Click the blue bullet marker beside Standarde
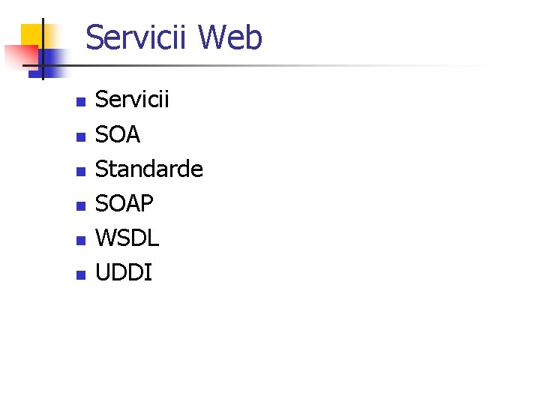The width and height of the screenshot is (540, 405). tap(81, 172)
